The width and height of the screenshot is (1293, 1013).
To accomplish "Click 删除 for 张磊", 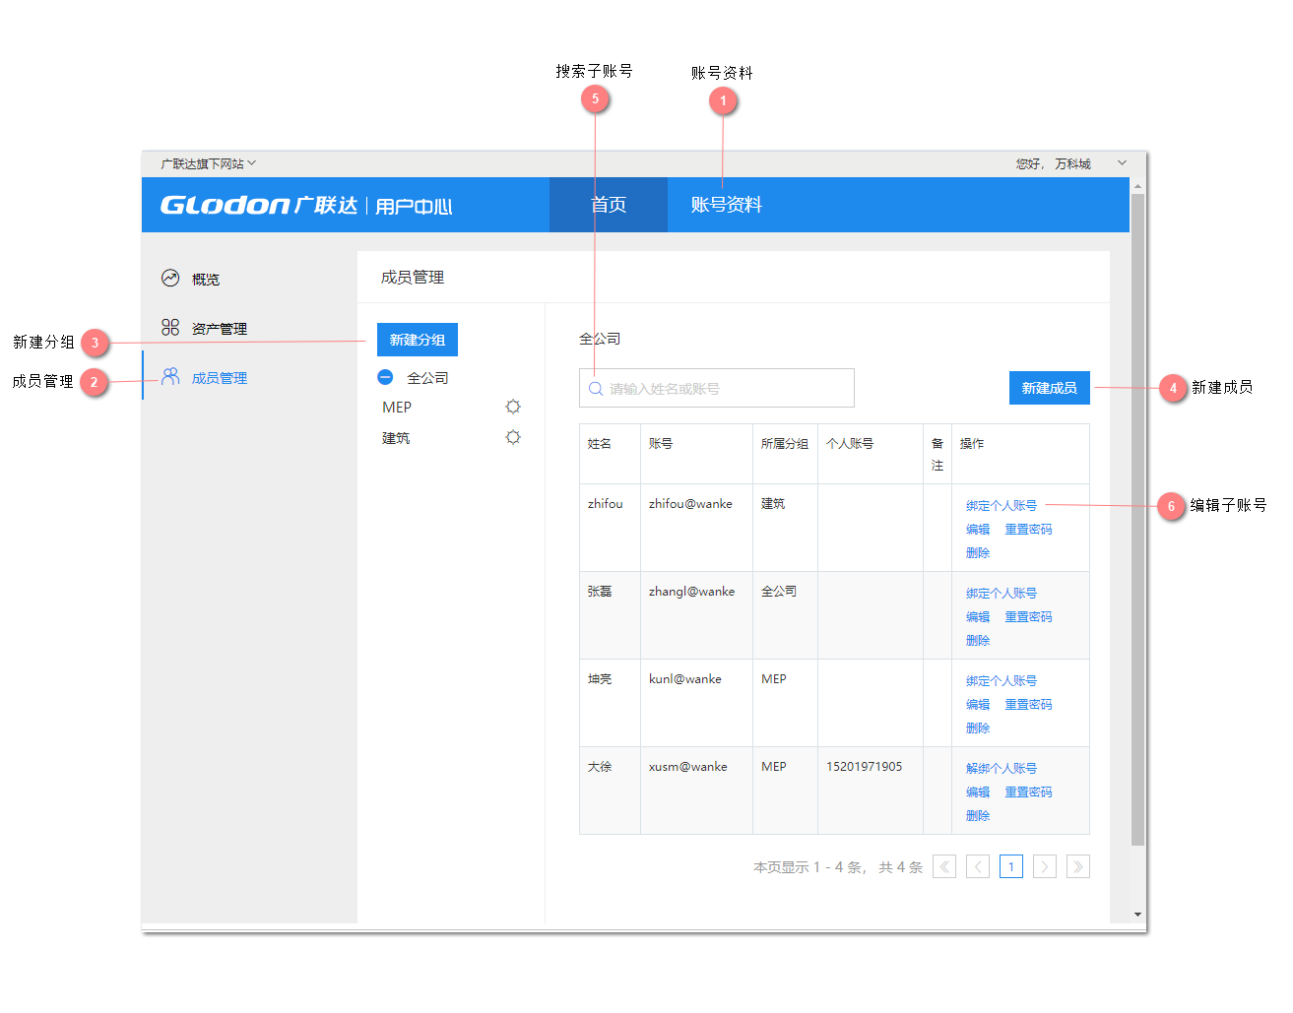I will [978, 640].
